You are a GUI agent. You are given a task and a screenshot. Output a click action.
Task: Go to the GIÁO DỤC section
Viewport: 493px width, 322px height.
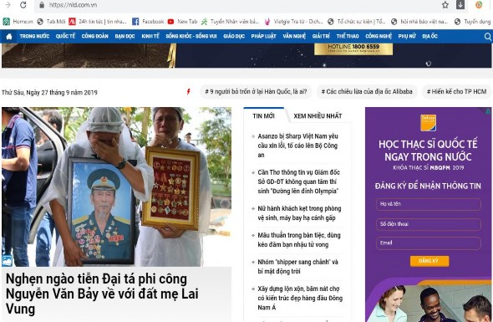tap(234, 36)
